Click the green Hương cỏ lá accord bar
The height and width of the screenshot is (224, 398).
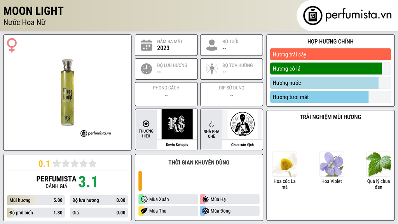pos(326,68)
